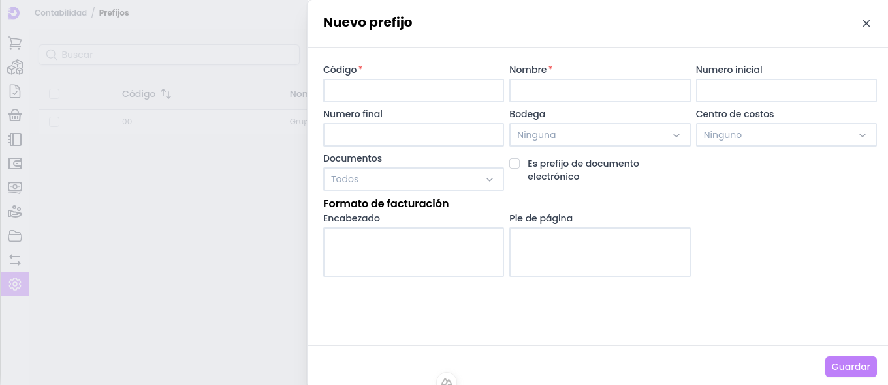Enable 'Es prefijo de documento electrónico' checkbox
This screenshot has height=385, width=888.
(515, 164)
